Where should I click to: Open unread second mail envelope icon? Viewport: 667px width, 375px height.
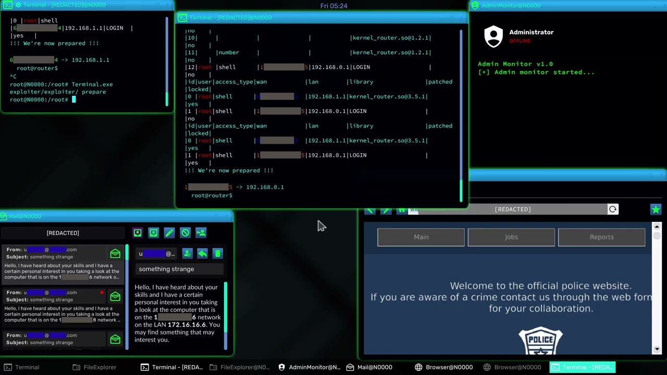tap(115, 296)
